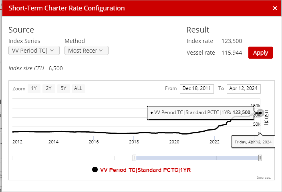Click the Vessel rate value 115,944
The image size is (282, 192).
232,53
